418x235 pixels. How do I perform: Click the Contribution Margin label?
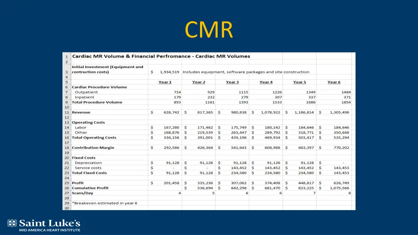93,148
